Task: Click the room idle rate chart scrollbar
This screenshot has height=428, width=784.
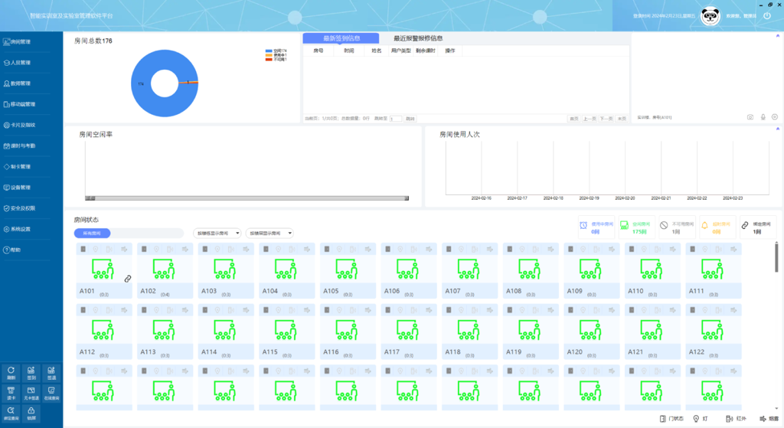Action: tap(247, 198)
